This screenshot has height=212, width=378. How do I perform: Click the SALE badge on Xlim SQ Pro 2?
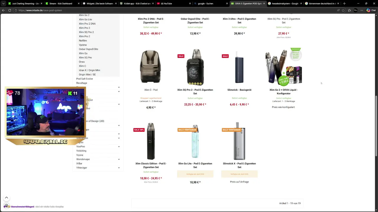coord(181,56)
